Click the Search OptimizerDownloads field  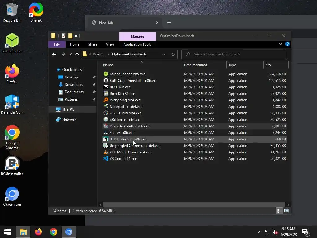pos(234,54)
